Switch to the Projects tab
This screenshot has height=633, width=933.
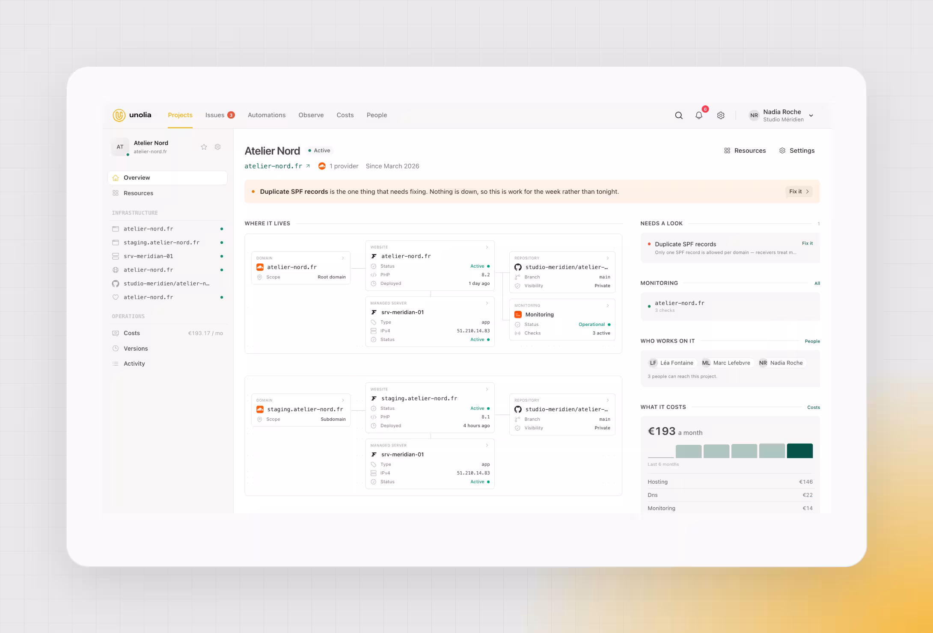[180, 115]
